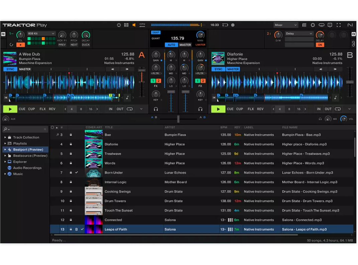Open the 808 Kit selection dropdown
Image resolution: width=358 pixels, height=265 pixels.
[41, 33]
